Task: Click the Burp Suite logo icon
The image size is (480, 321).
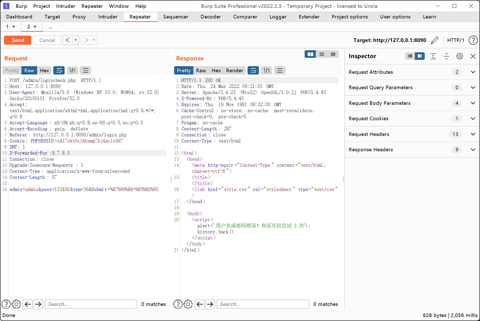Action: [x=6, y=6]
